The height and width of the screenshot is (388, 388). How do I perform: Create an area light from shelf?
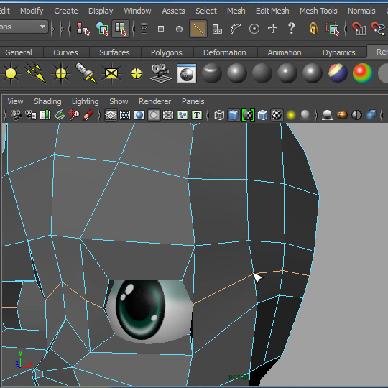coord(111,73)
